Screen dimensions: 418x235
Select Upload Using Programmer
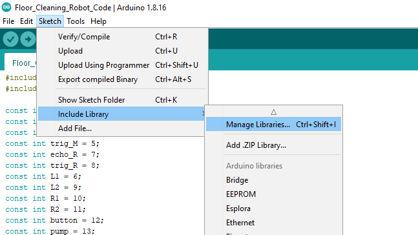[x=122, y=65]
